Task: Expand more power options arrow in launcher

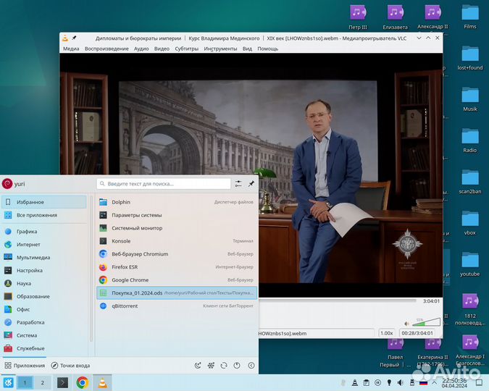Action: pyautogui.click(x=250, y=366)
